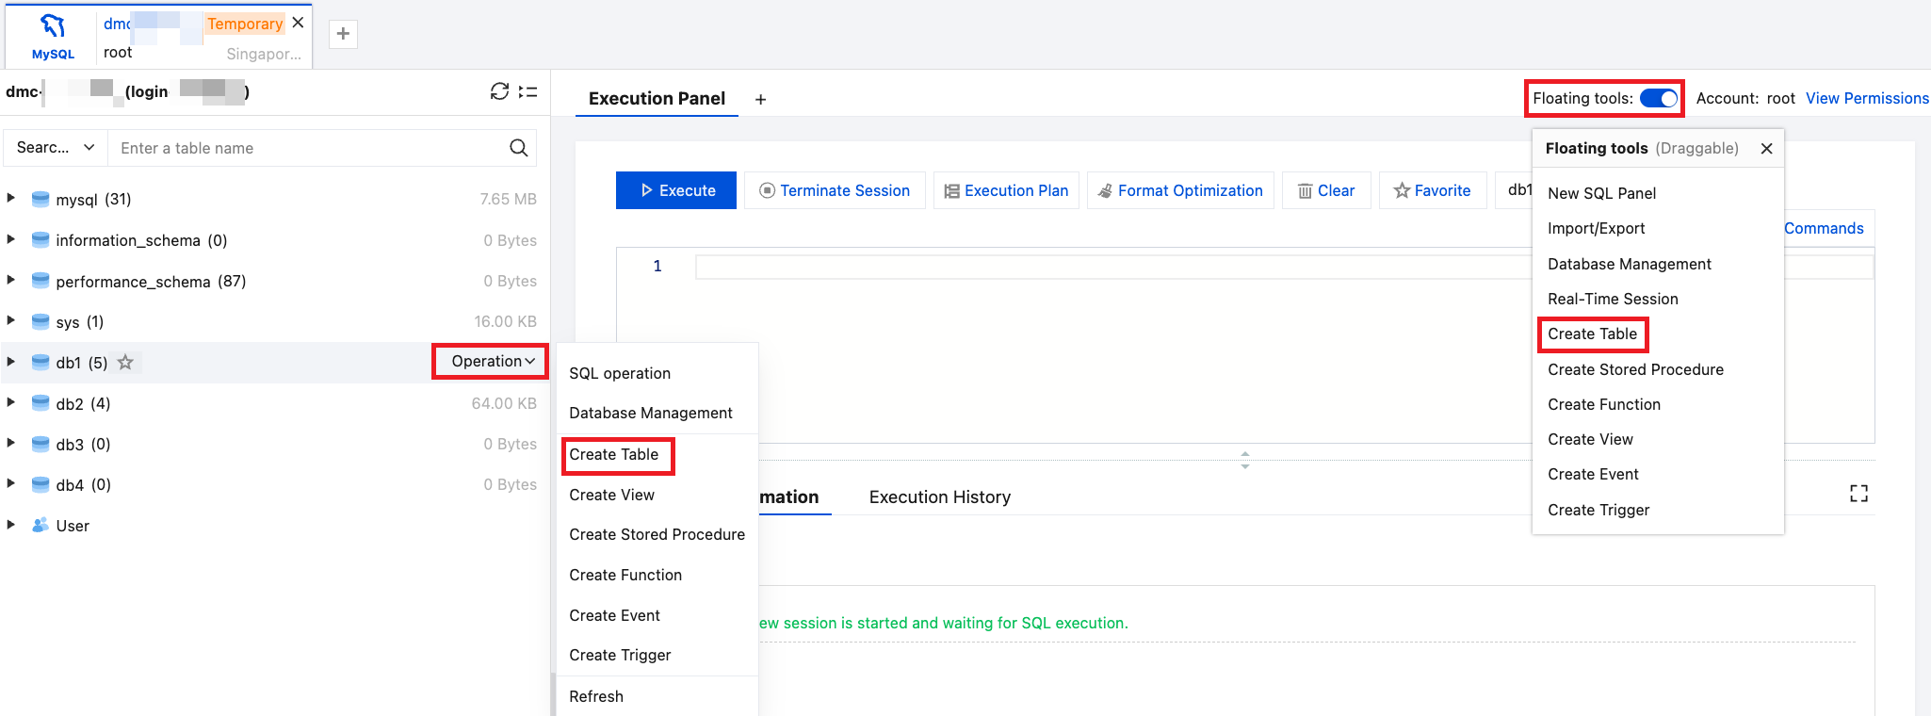This screenshot has height=716, width=1931.
Task: Add a new execution panel tab
Action: 760,100
